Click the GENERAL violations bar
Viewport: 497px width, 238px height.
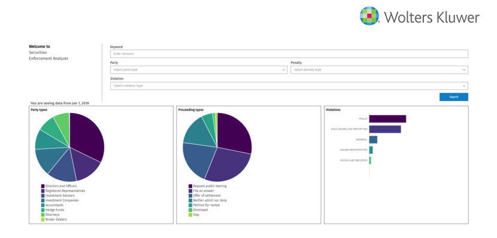point(373,139)
